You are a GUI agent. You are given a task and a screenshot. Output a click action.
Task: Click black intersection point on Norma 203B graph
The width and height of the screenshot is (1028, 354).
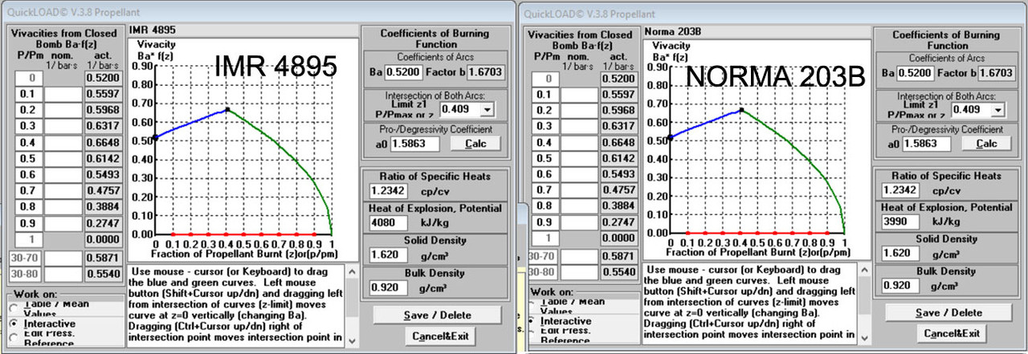(742, 110)
